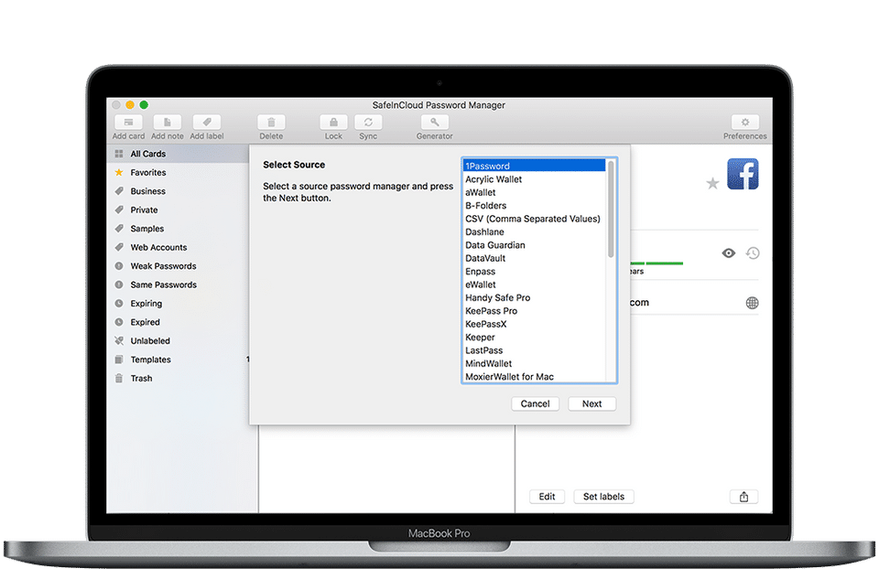Choose KeePassX in source list
This screenshot has height=569, width=879.
coord(534,324)
